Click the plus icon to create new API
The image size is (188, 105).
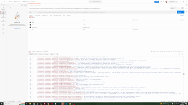[8, 8]
